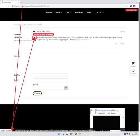Click the first breadcrumb link before Jan Room
The height and width of the screenshot is (136, 140).
pyautogui.click(x=19, y=25)
